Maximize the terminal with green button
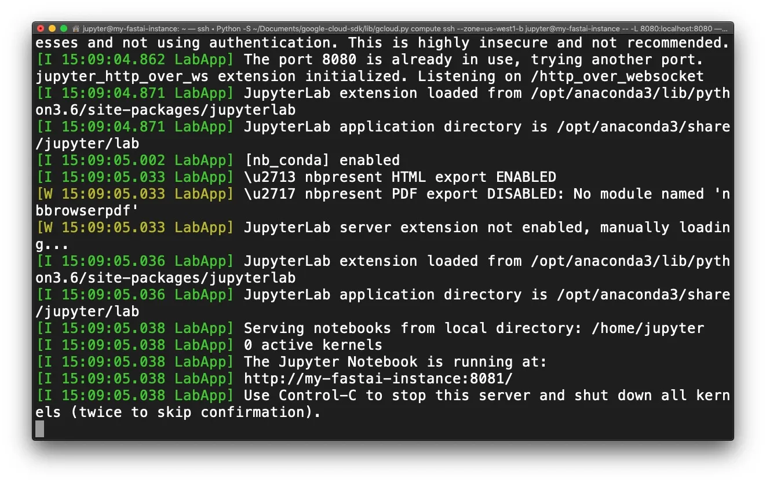Viewport: 766px width, 483px height. point(64,28)
